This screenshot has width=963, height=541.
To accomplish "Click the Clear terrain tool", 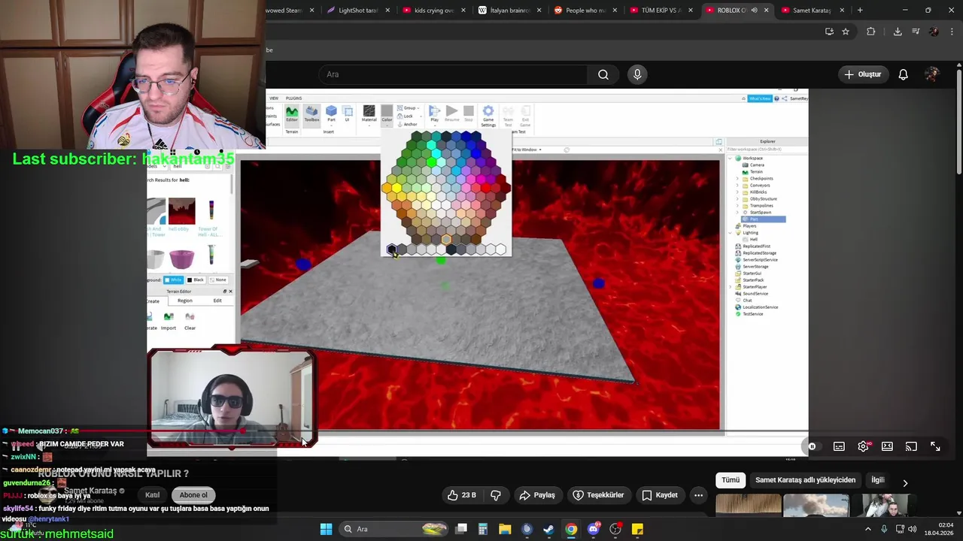I will coord(190,321).
